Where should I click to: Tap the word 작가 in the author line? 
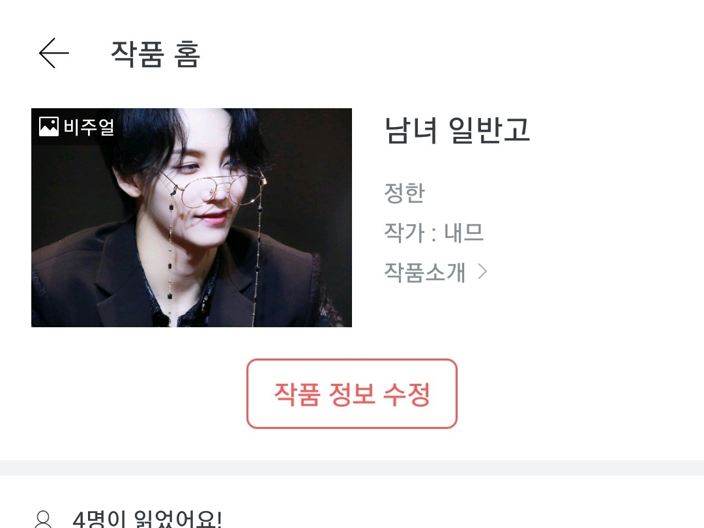[x=405, y=233]
